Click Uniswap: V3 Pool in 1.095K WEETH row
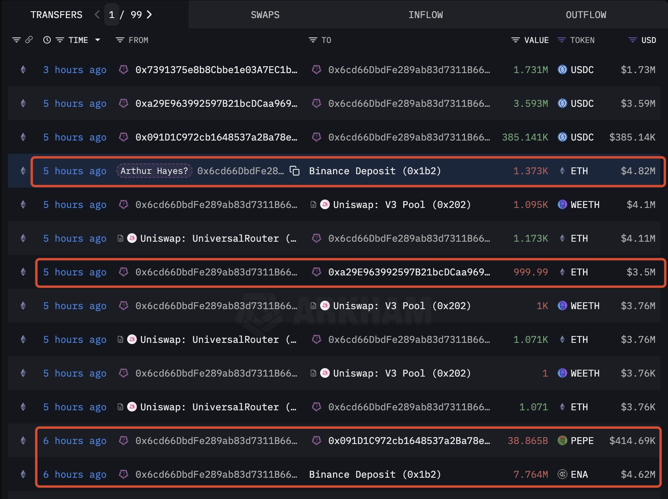668x499 pixels. 402,205
